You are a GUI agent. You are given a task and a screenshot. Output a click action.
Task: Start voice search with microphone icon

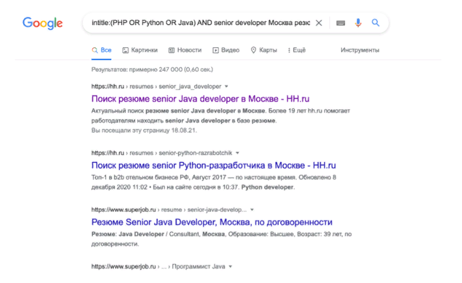pyautogui.click(x=358, y=23)
